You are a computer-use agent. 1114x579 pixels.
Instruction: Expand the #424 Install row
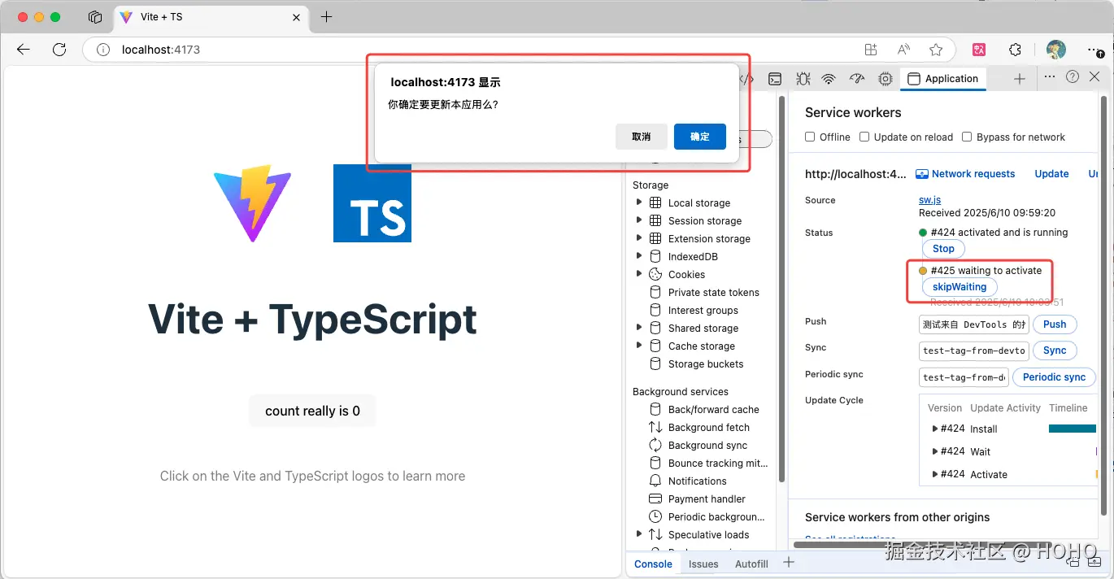934,429
